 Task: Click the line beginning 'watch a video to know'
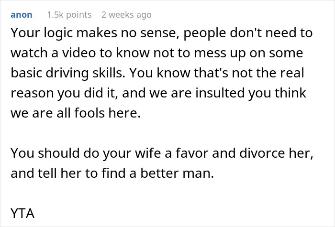tap(157, 54)
